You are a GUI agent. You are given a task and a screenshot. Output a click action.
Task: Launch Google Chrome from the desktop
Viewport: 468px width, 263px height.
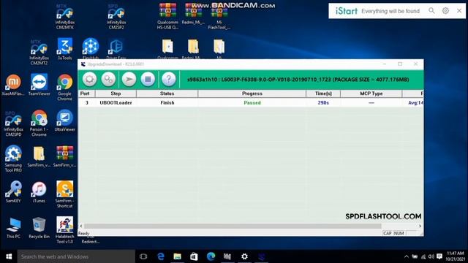click(65, 88)
